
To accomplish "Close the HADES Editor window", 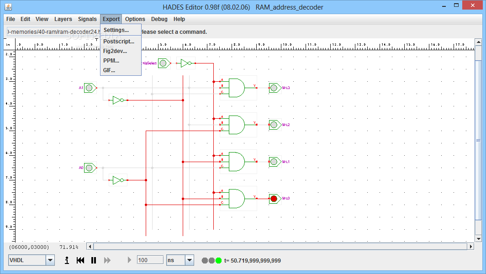I will point(473,5).
